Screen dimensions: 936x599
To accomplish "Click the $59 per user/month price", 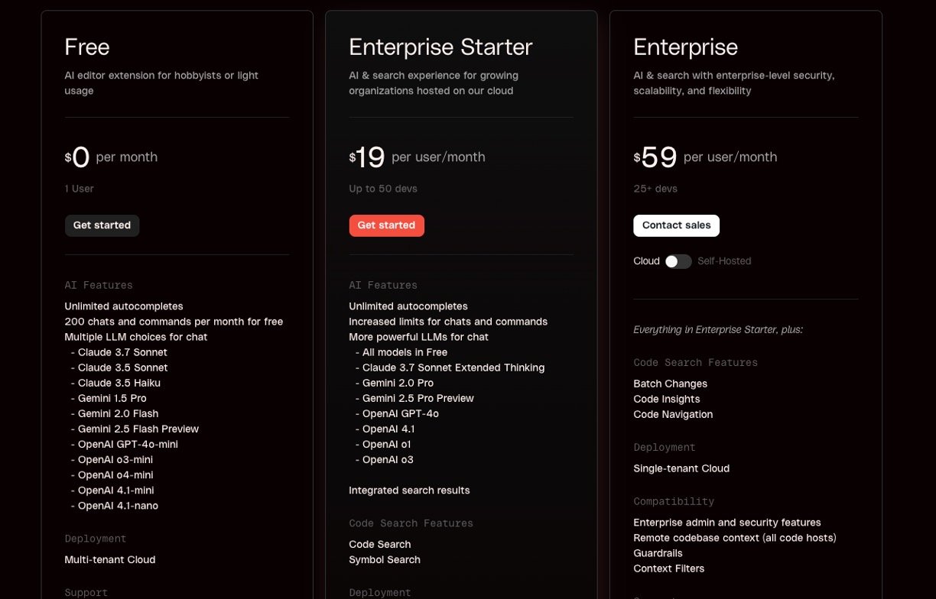I will 704,157.
